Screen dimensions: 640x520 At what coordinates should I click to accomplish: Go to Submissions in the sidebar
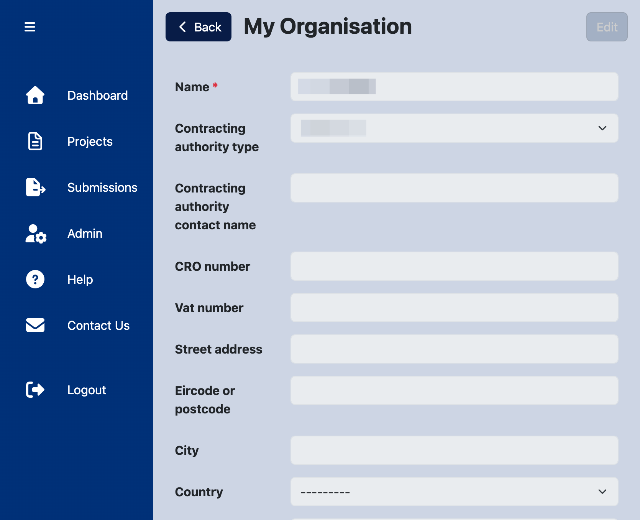coord(102,187)
